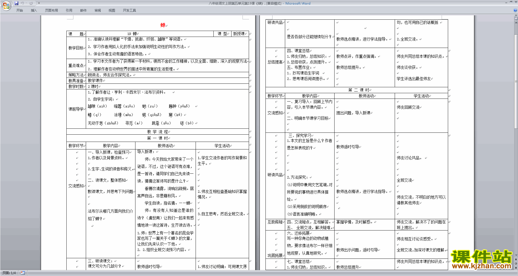Click the next page browse button
This screenshot has width=518, height=276.
pos(516,268)
